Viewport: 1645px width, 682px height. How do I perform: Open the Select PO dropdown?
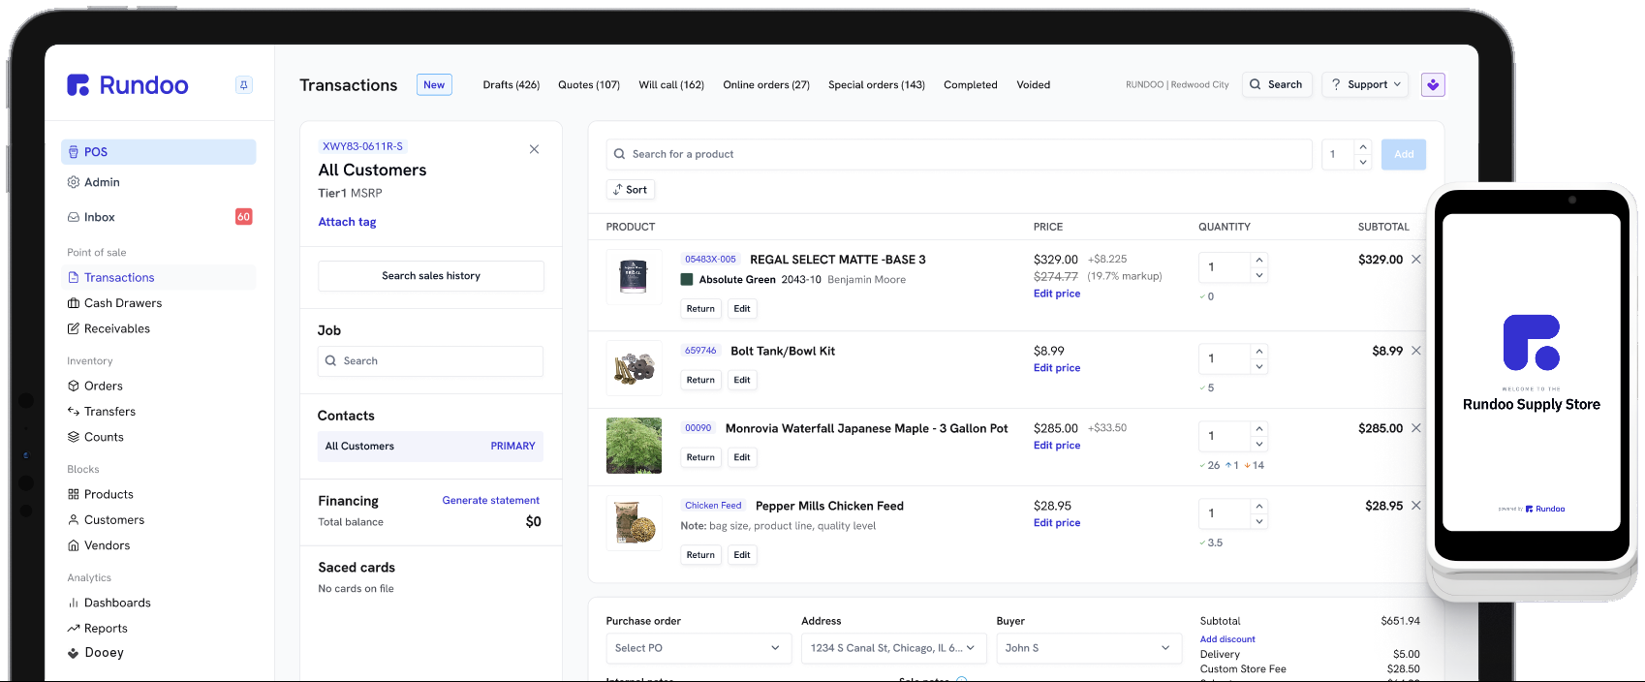tap(698, 648)
